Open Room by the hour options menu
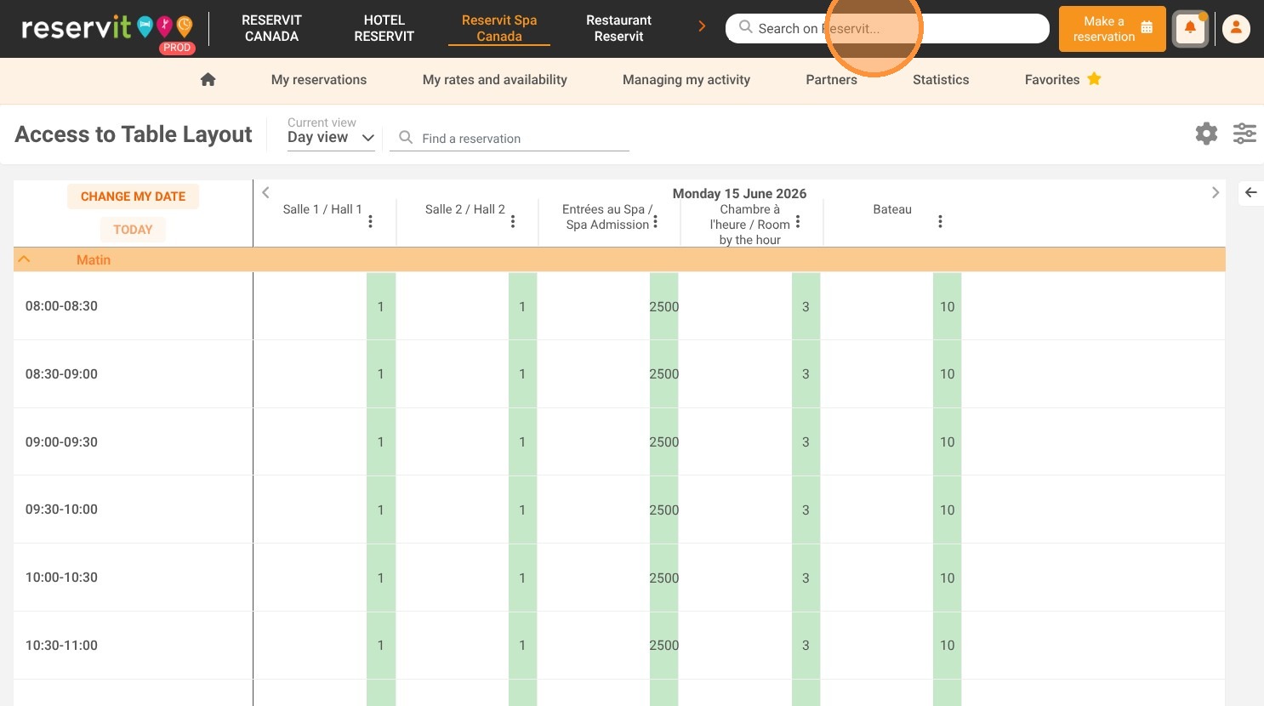Screen dimensions: 1264x706 tap(798, 221)
